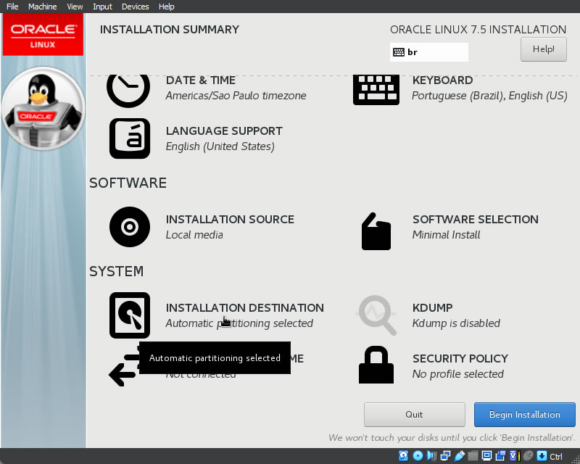
Task: Open INSTALLATION DESTINATION settings
Action: [x=245, y=308]
